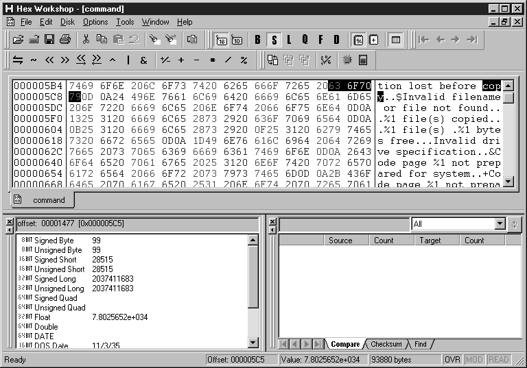Click the Source column header
The height and width of the screenshot is (368, 527).
[x=340, y=241]
